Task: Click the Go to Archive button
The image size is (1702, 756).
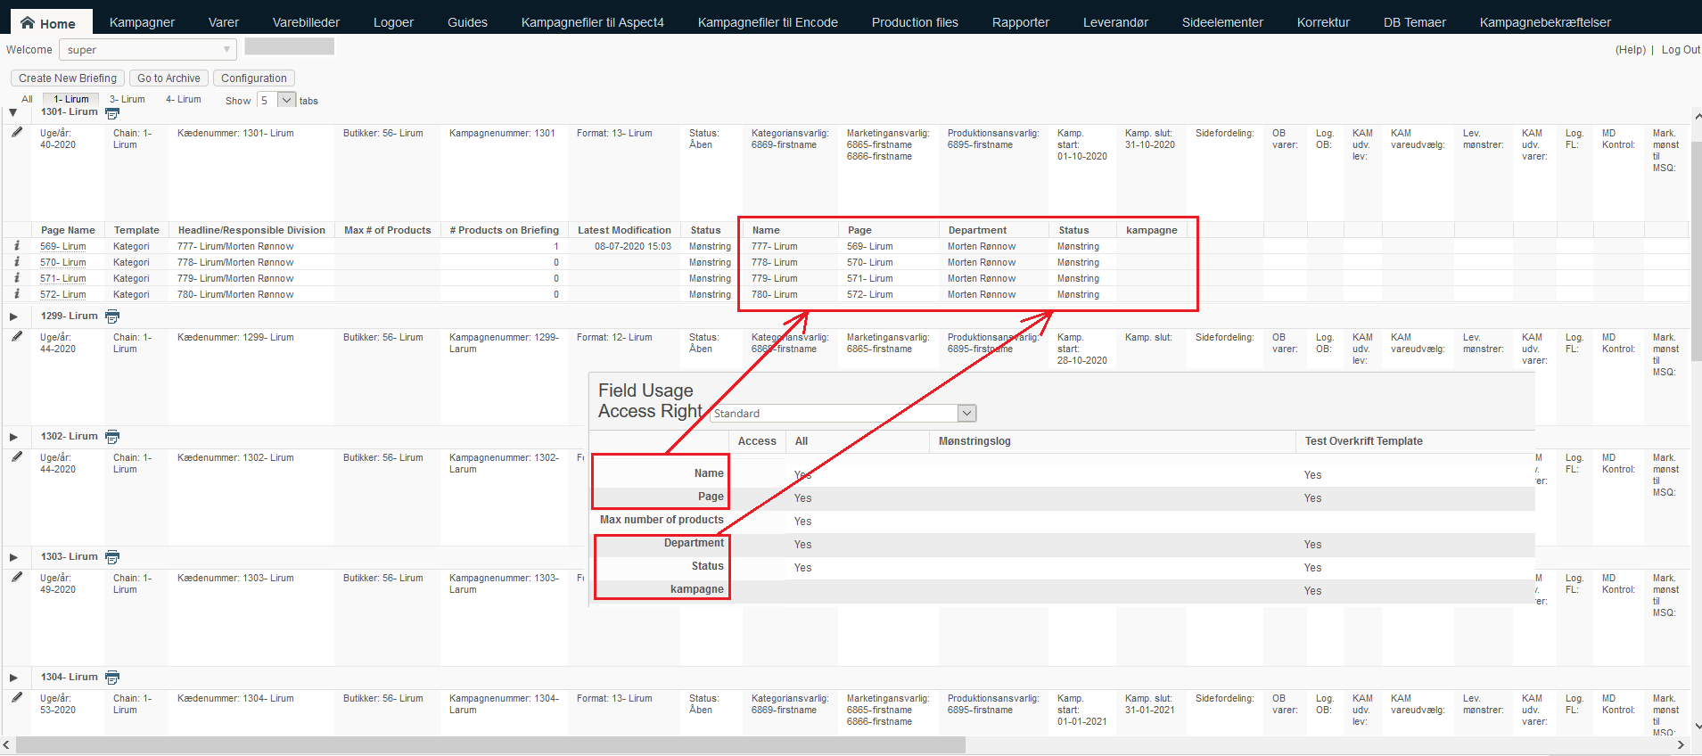Action: (169, 78)
